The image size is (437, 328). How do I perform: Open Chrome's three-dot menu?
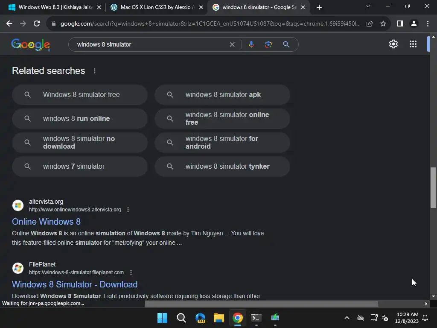428,24
